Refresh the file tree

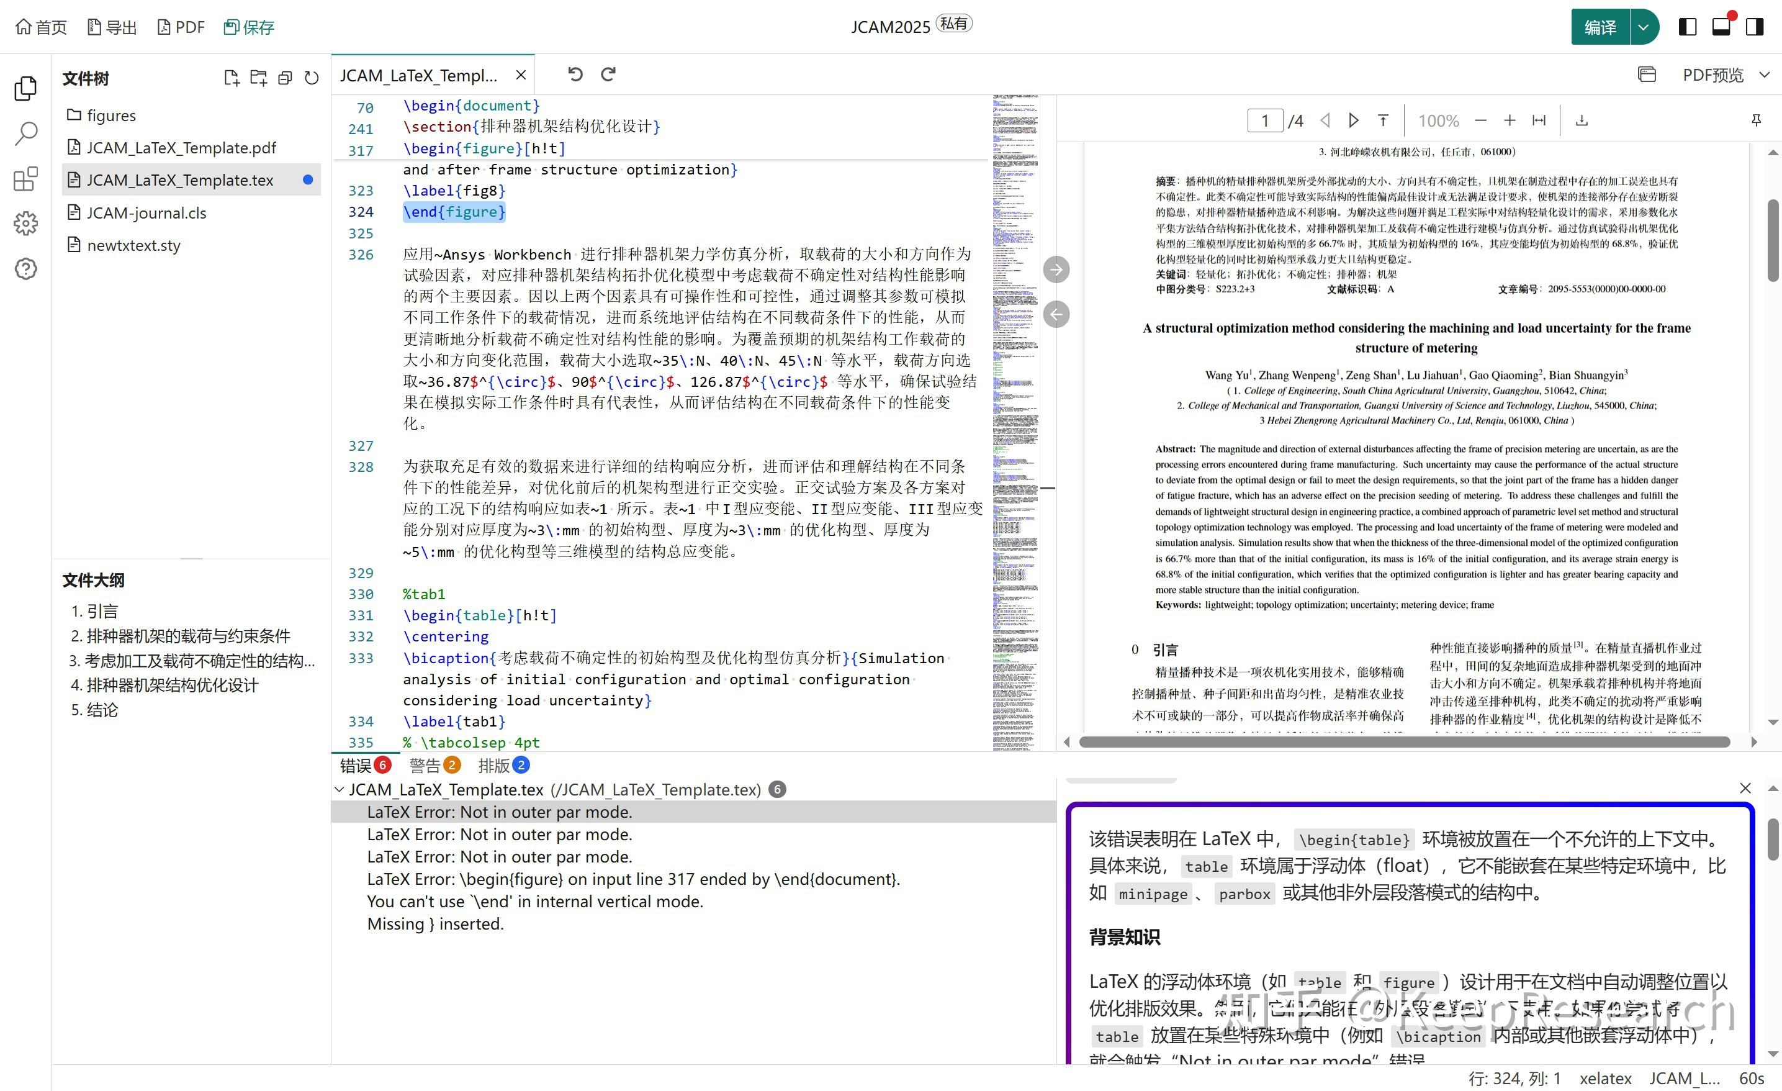click(312, 78)
